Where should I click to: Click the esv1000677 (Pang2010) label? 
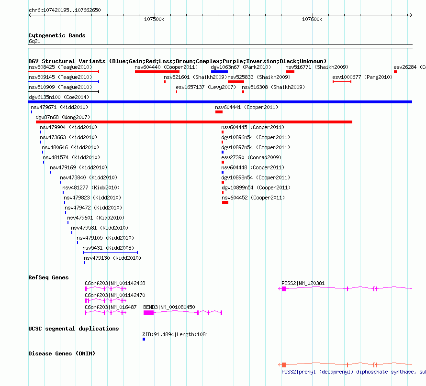(x=362, y=77)
